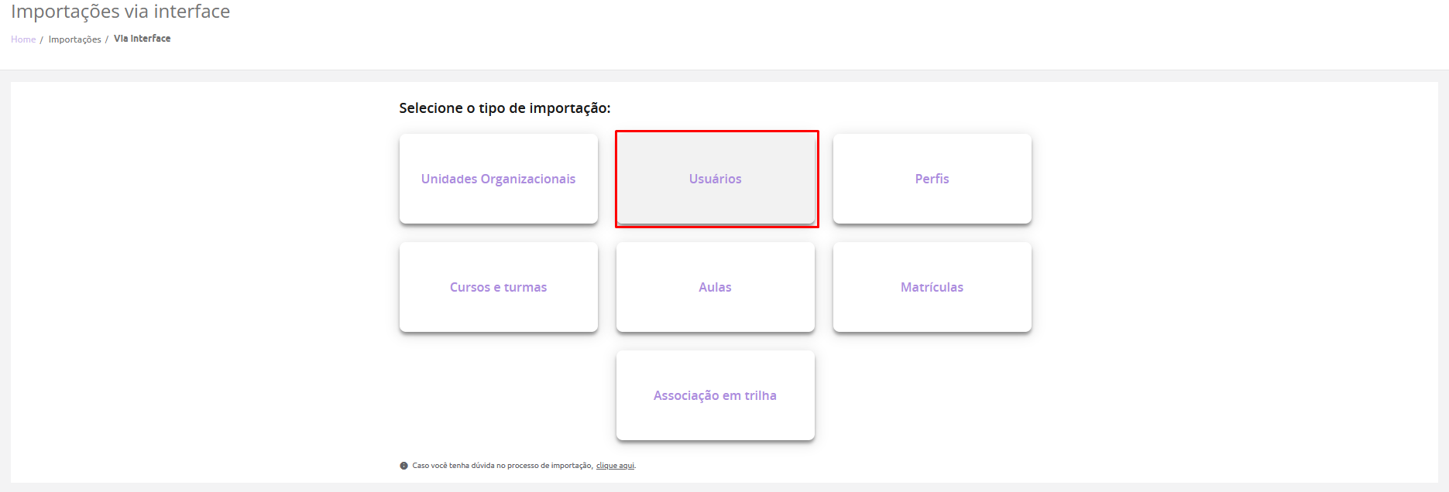Click the 'Importações via interface' page title

(120, 12)
